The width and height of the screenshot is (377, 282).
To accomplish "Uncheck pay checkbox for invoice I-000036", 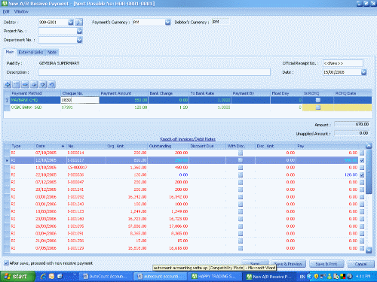I will [362, 174].
